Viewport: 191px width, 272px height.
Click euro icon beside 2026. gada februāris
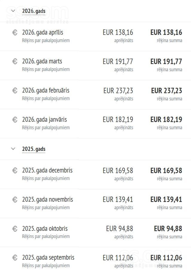coord(15,90)
